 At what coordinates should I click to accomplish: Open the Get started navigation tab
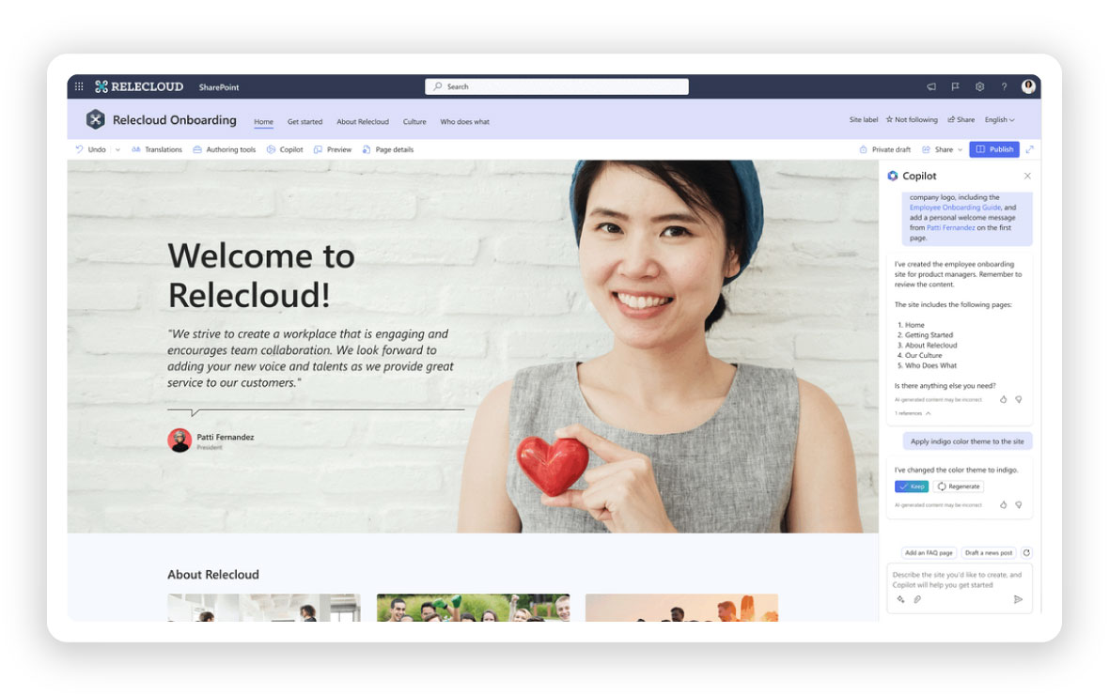(x=305, y=121)
